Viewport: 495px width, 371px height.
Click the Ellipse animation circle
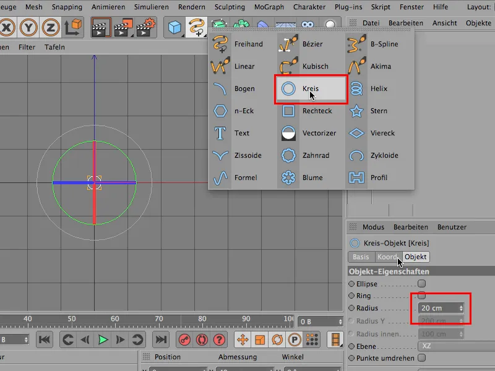351,284
